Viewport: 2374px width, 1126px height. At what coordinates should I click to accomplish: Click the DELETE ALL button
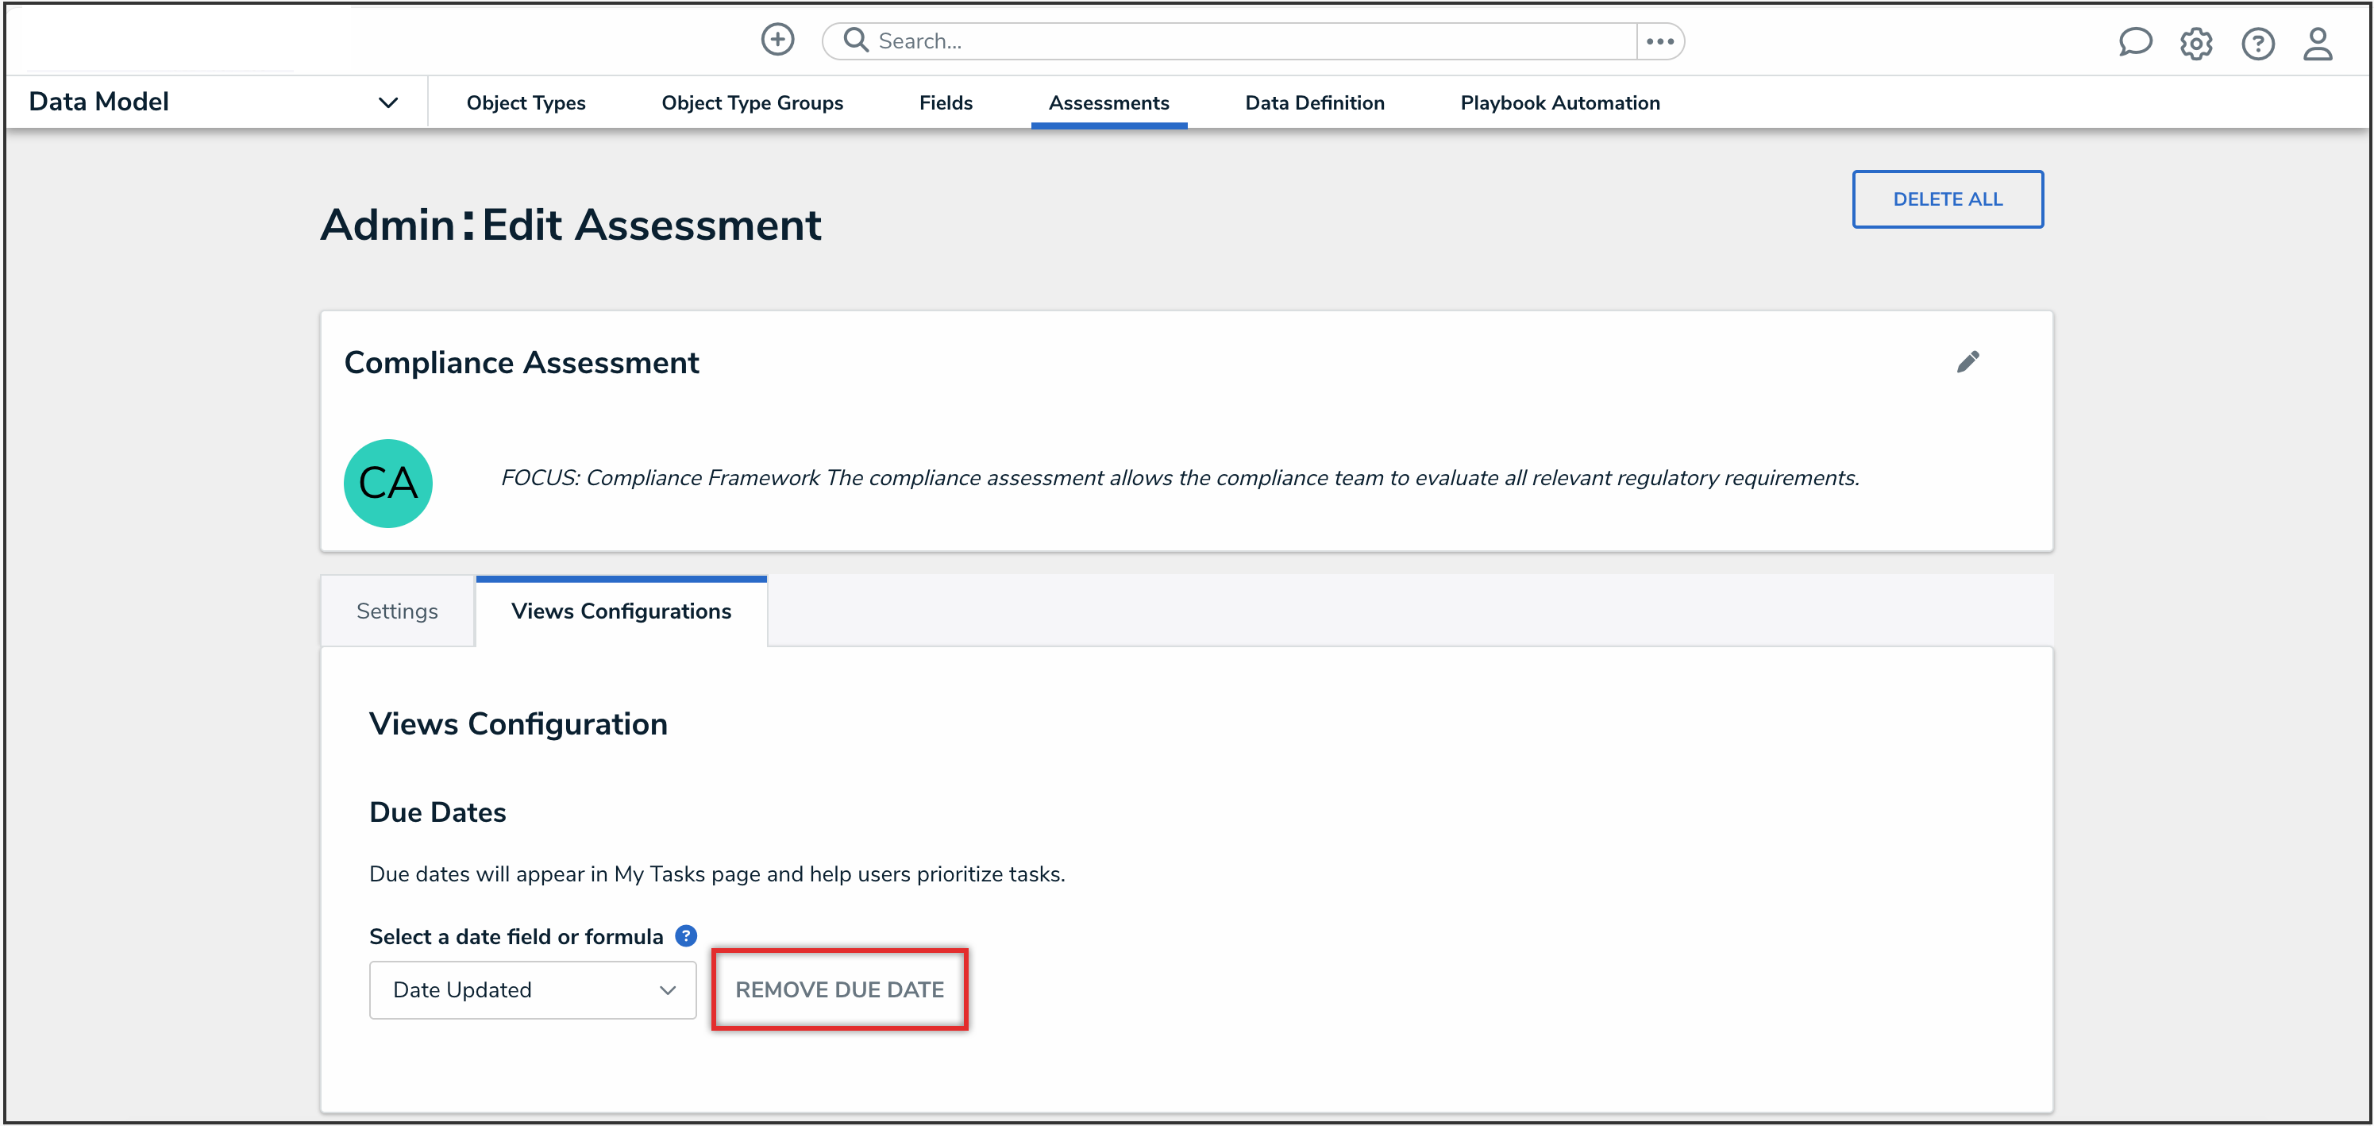(x=1948, y=199)
